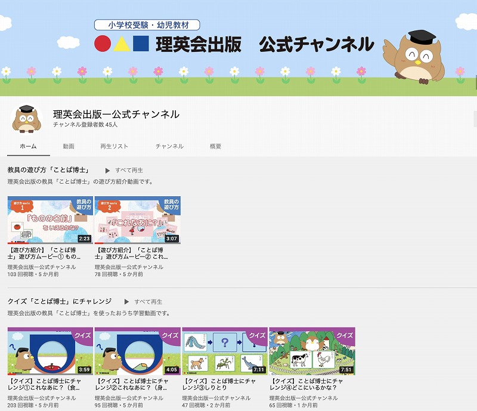Open title 遊び方ムービー① もの...
477x411 pixels.
coord(44,254)
